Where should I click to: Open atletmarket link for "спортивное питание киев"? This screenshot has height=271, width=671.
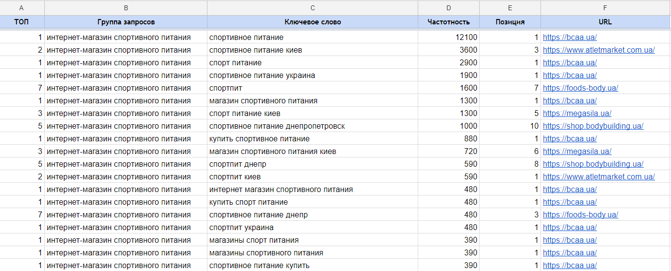[598, 50]
